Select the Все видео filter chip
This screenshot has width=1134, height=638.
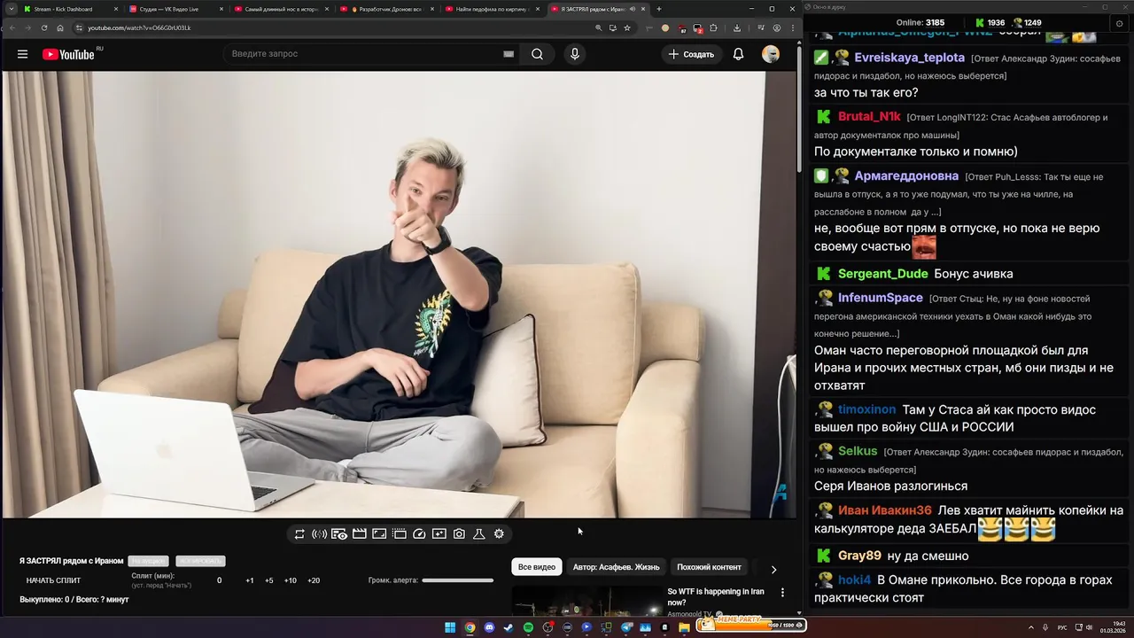click(537, 567)
